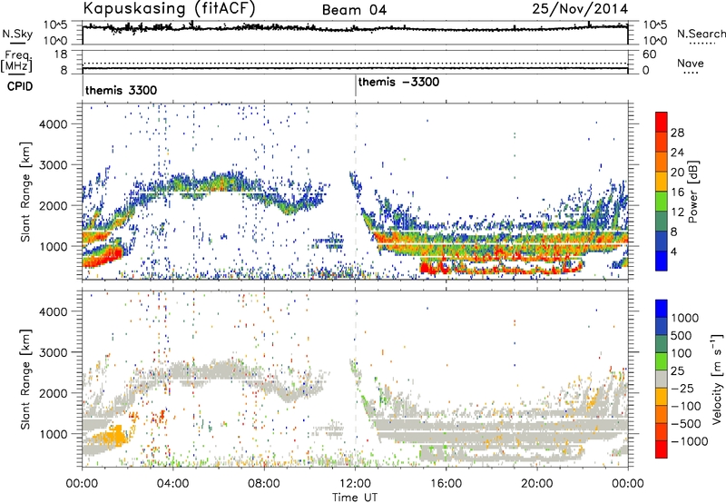Click the '-1000' tick on Velocity scale

689,441
